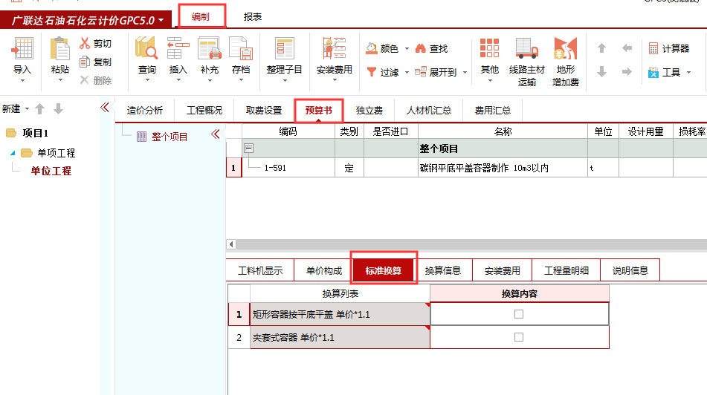The height and width of the screenshot is (395, 707).
Task: Click the 安装费用 toolbar icon
Action: [x=334, y=50]
